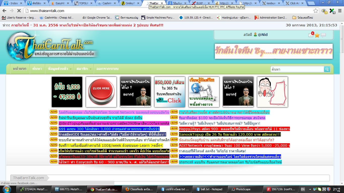
Task: Click the system clock in the taskbar
Action: (x=336, y=189)
